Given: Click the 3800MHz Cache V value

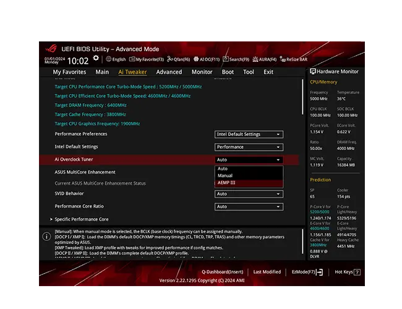Looking at the screenshot, I should (318, 245).
